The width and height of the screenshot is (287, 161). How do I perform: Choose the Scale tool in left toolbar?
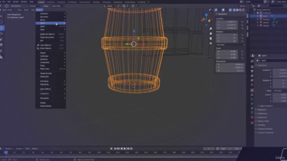click(x=2, y=39)
